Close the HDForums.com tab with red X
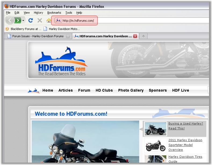 135,36
